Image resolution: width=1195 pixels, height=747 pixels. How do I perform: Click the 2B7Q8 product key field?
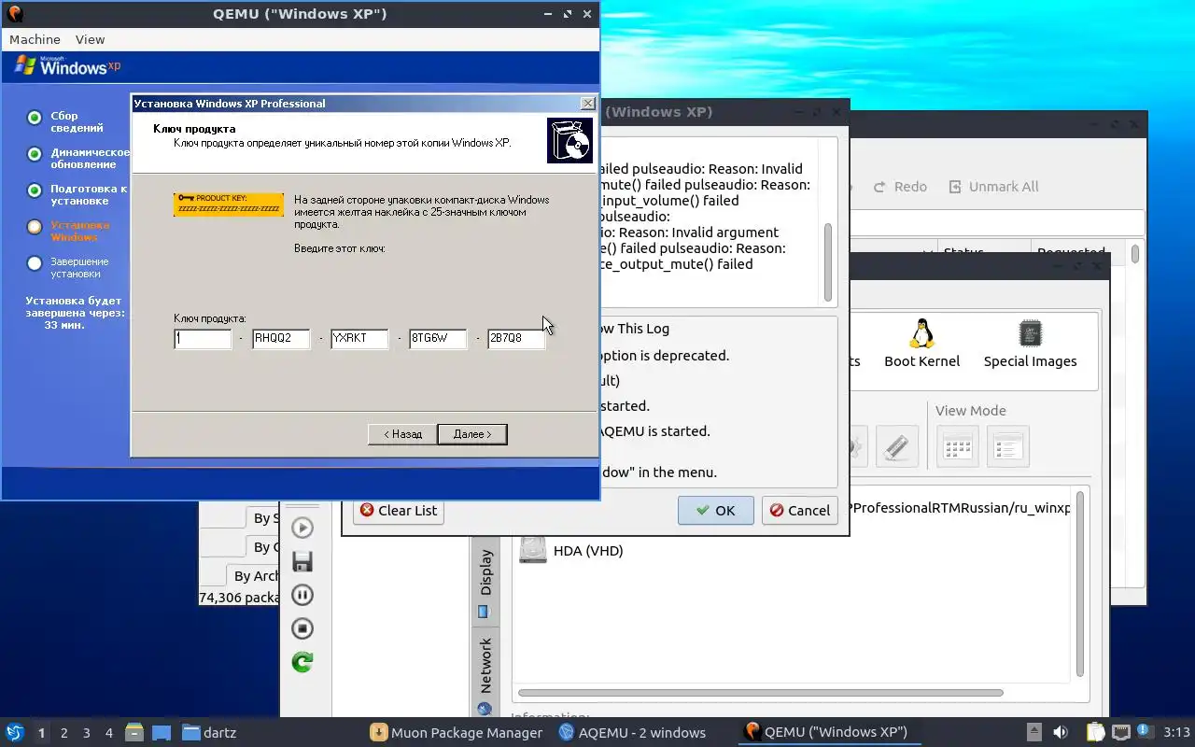click(x=516, y=339)
